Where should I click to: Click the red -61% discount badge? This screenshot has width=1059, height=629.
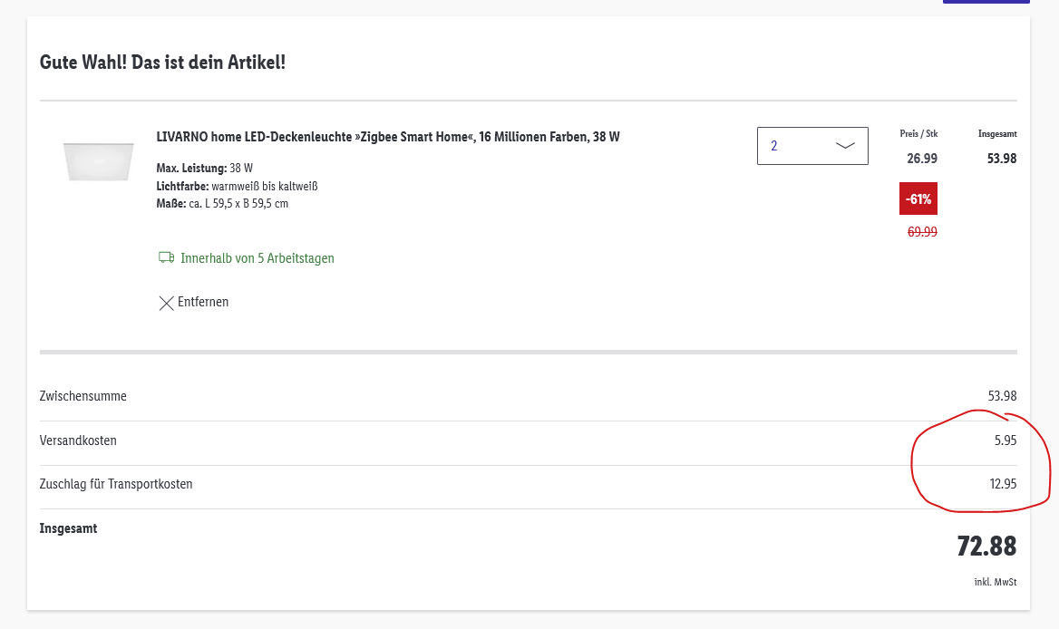(918, 198)
